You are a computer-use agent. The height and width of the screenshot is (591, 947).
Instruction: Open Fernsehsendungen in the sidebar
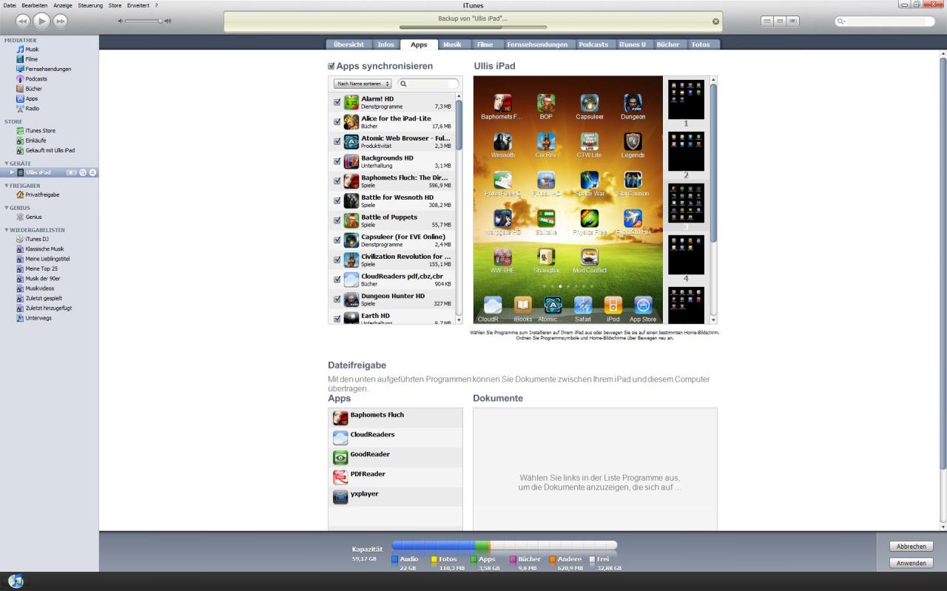[48, 69]
